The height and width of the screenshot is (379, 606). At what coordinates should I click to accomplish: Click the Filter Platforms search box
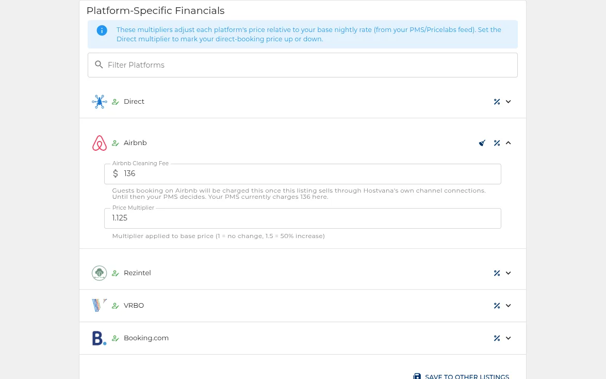pyautogui.click(x=303, y=65)
